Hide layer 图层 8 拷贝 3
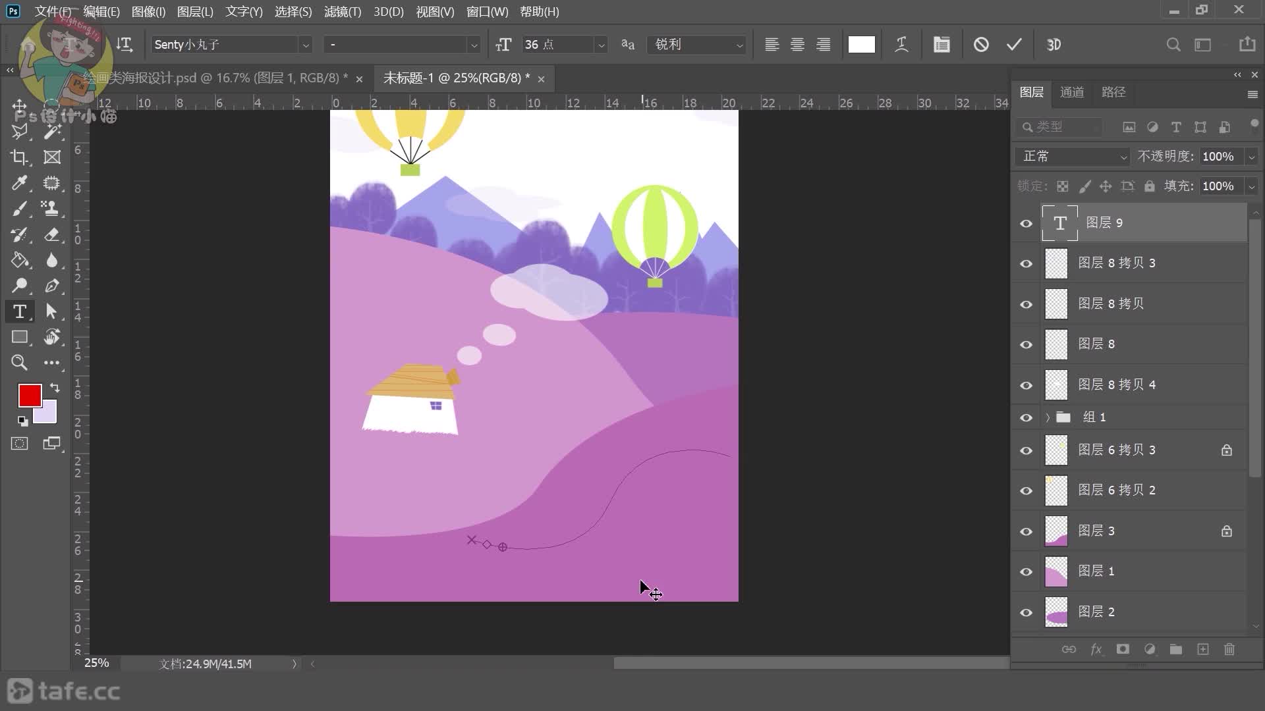The image size is (1265, 711). pos(1026,263)
